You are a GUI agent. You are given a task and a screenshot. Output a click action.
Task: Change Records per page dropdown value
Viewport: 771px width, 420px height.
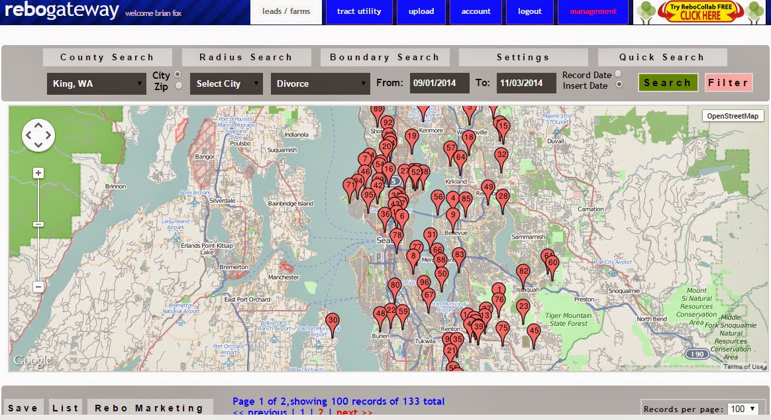(x=743, y=409)
